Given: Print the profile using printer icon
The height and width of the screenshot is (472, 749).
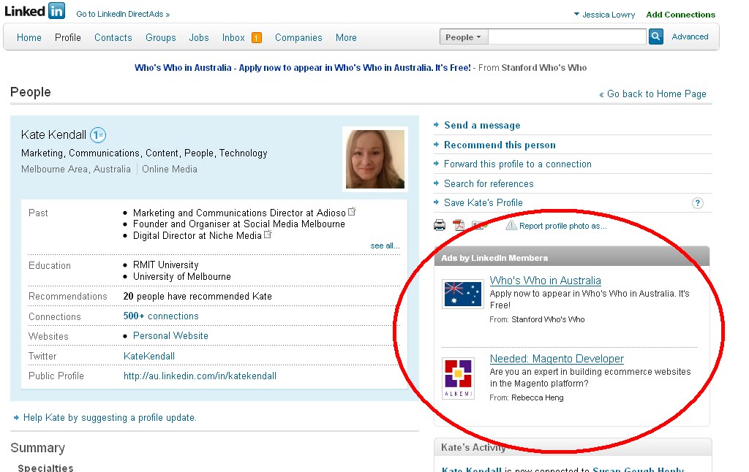Looking at the screenshot, I should (x=440, y=225).
